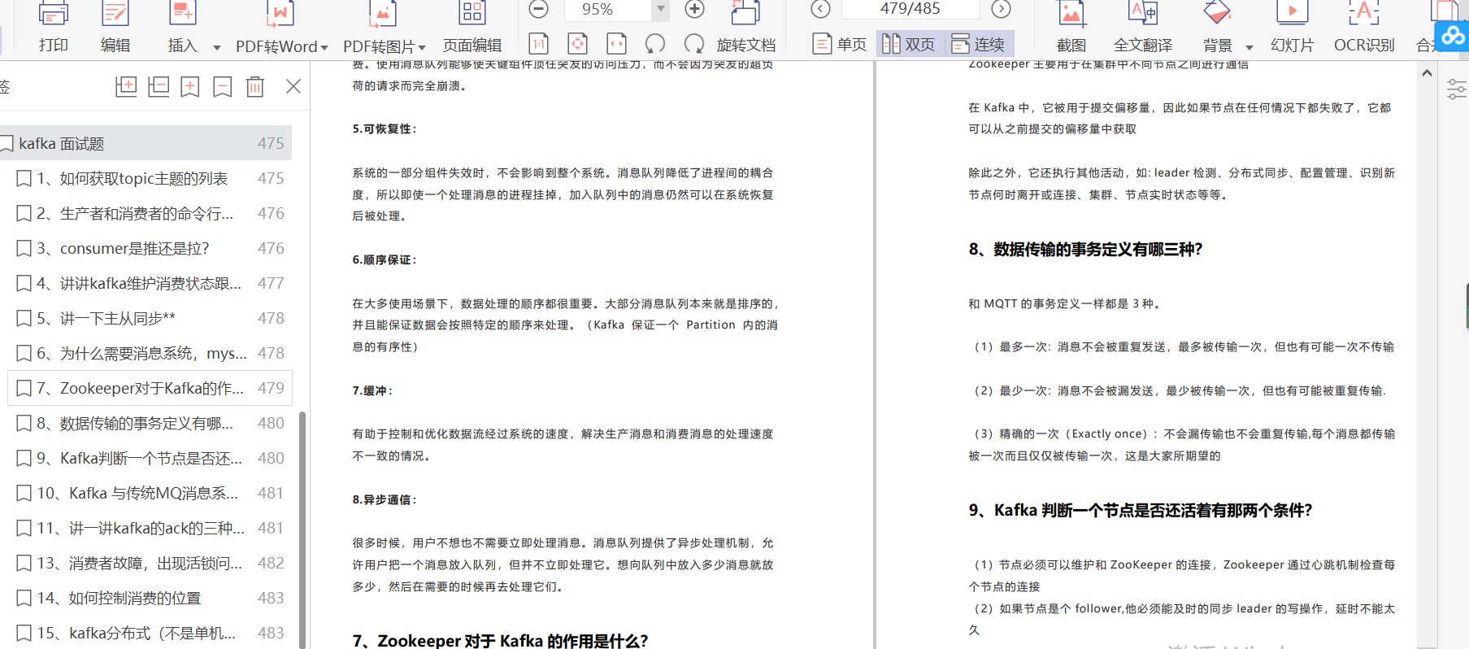Click the '8.异步通信:' subheading
This screenshot has width=1469, height=649.
click(x=385, y=499)
